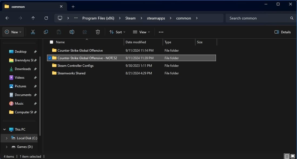This screenshot has height=159, width=297.
Task: Switch to large icons view in status bar
Action: tap(292, 156)
